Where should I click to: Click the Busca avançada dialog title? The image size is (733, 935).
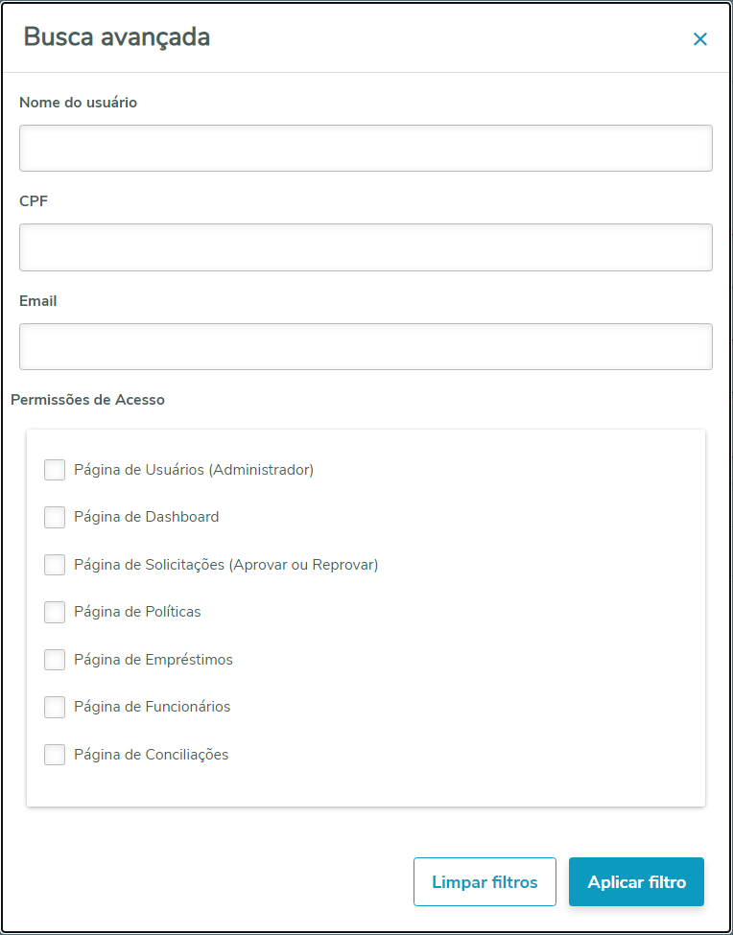pyautogui.click(x=117, y=37)
